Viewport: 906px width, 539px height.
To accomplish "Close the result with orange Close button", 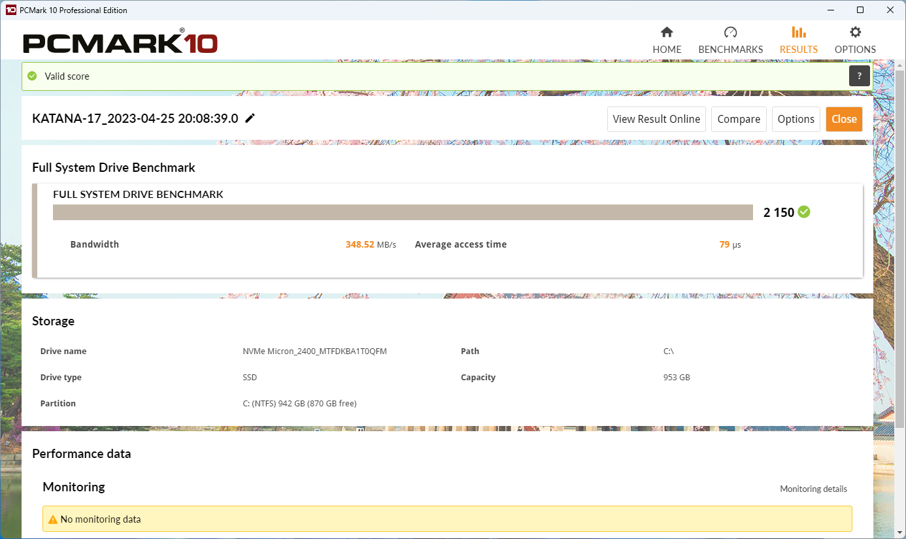I will click(x=844, y=119).
